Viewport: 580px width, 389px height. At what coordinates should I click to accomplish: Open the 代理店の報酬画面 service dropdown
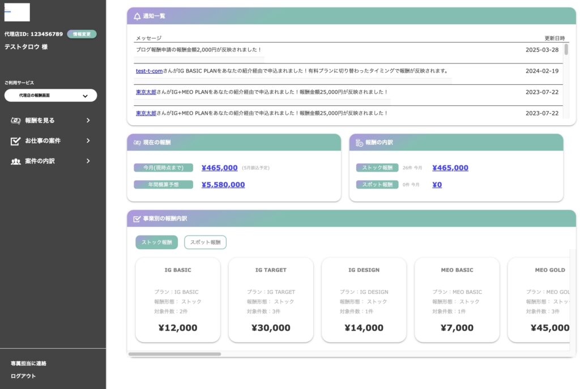[x=50, y=96]
